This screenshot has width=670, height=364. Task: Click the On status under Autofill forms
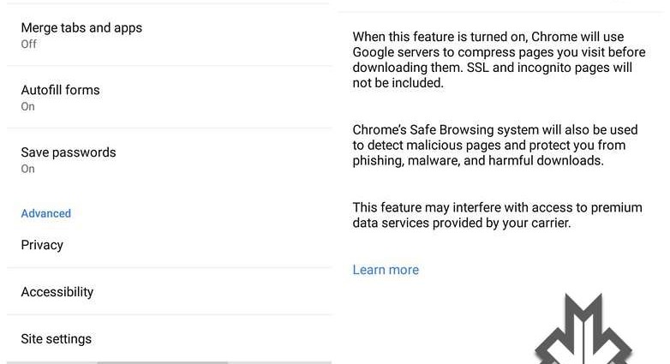(x=28, y=107)
